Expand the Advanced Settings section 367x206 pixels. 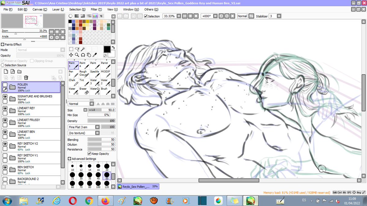tap(69, 159)
